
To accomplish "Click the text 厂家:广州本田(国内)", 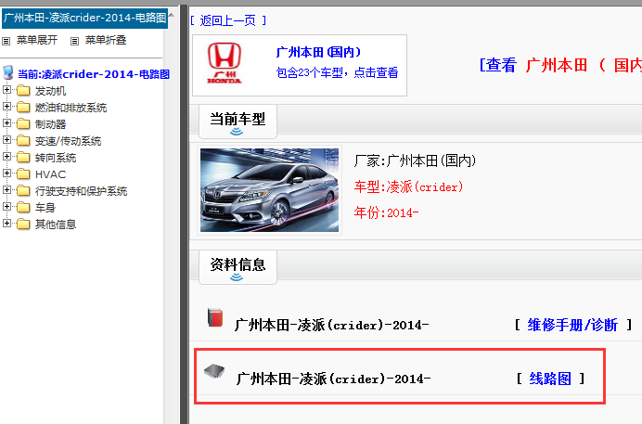I will point(416,161).
